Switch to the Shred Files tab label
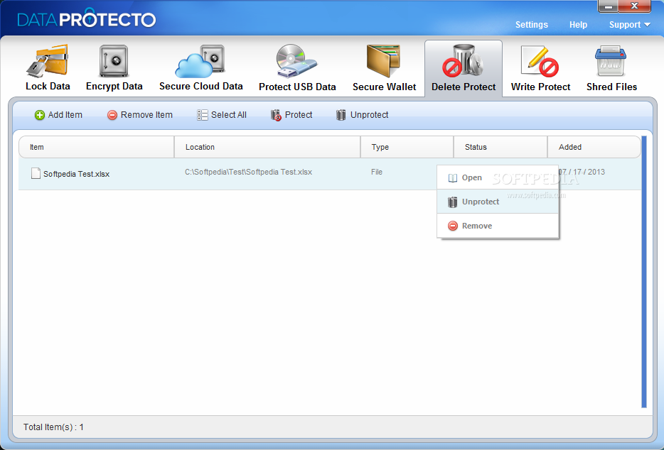664x450 pixels. point(611,87)
